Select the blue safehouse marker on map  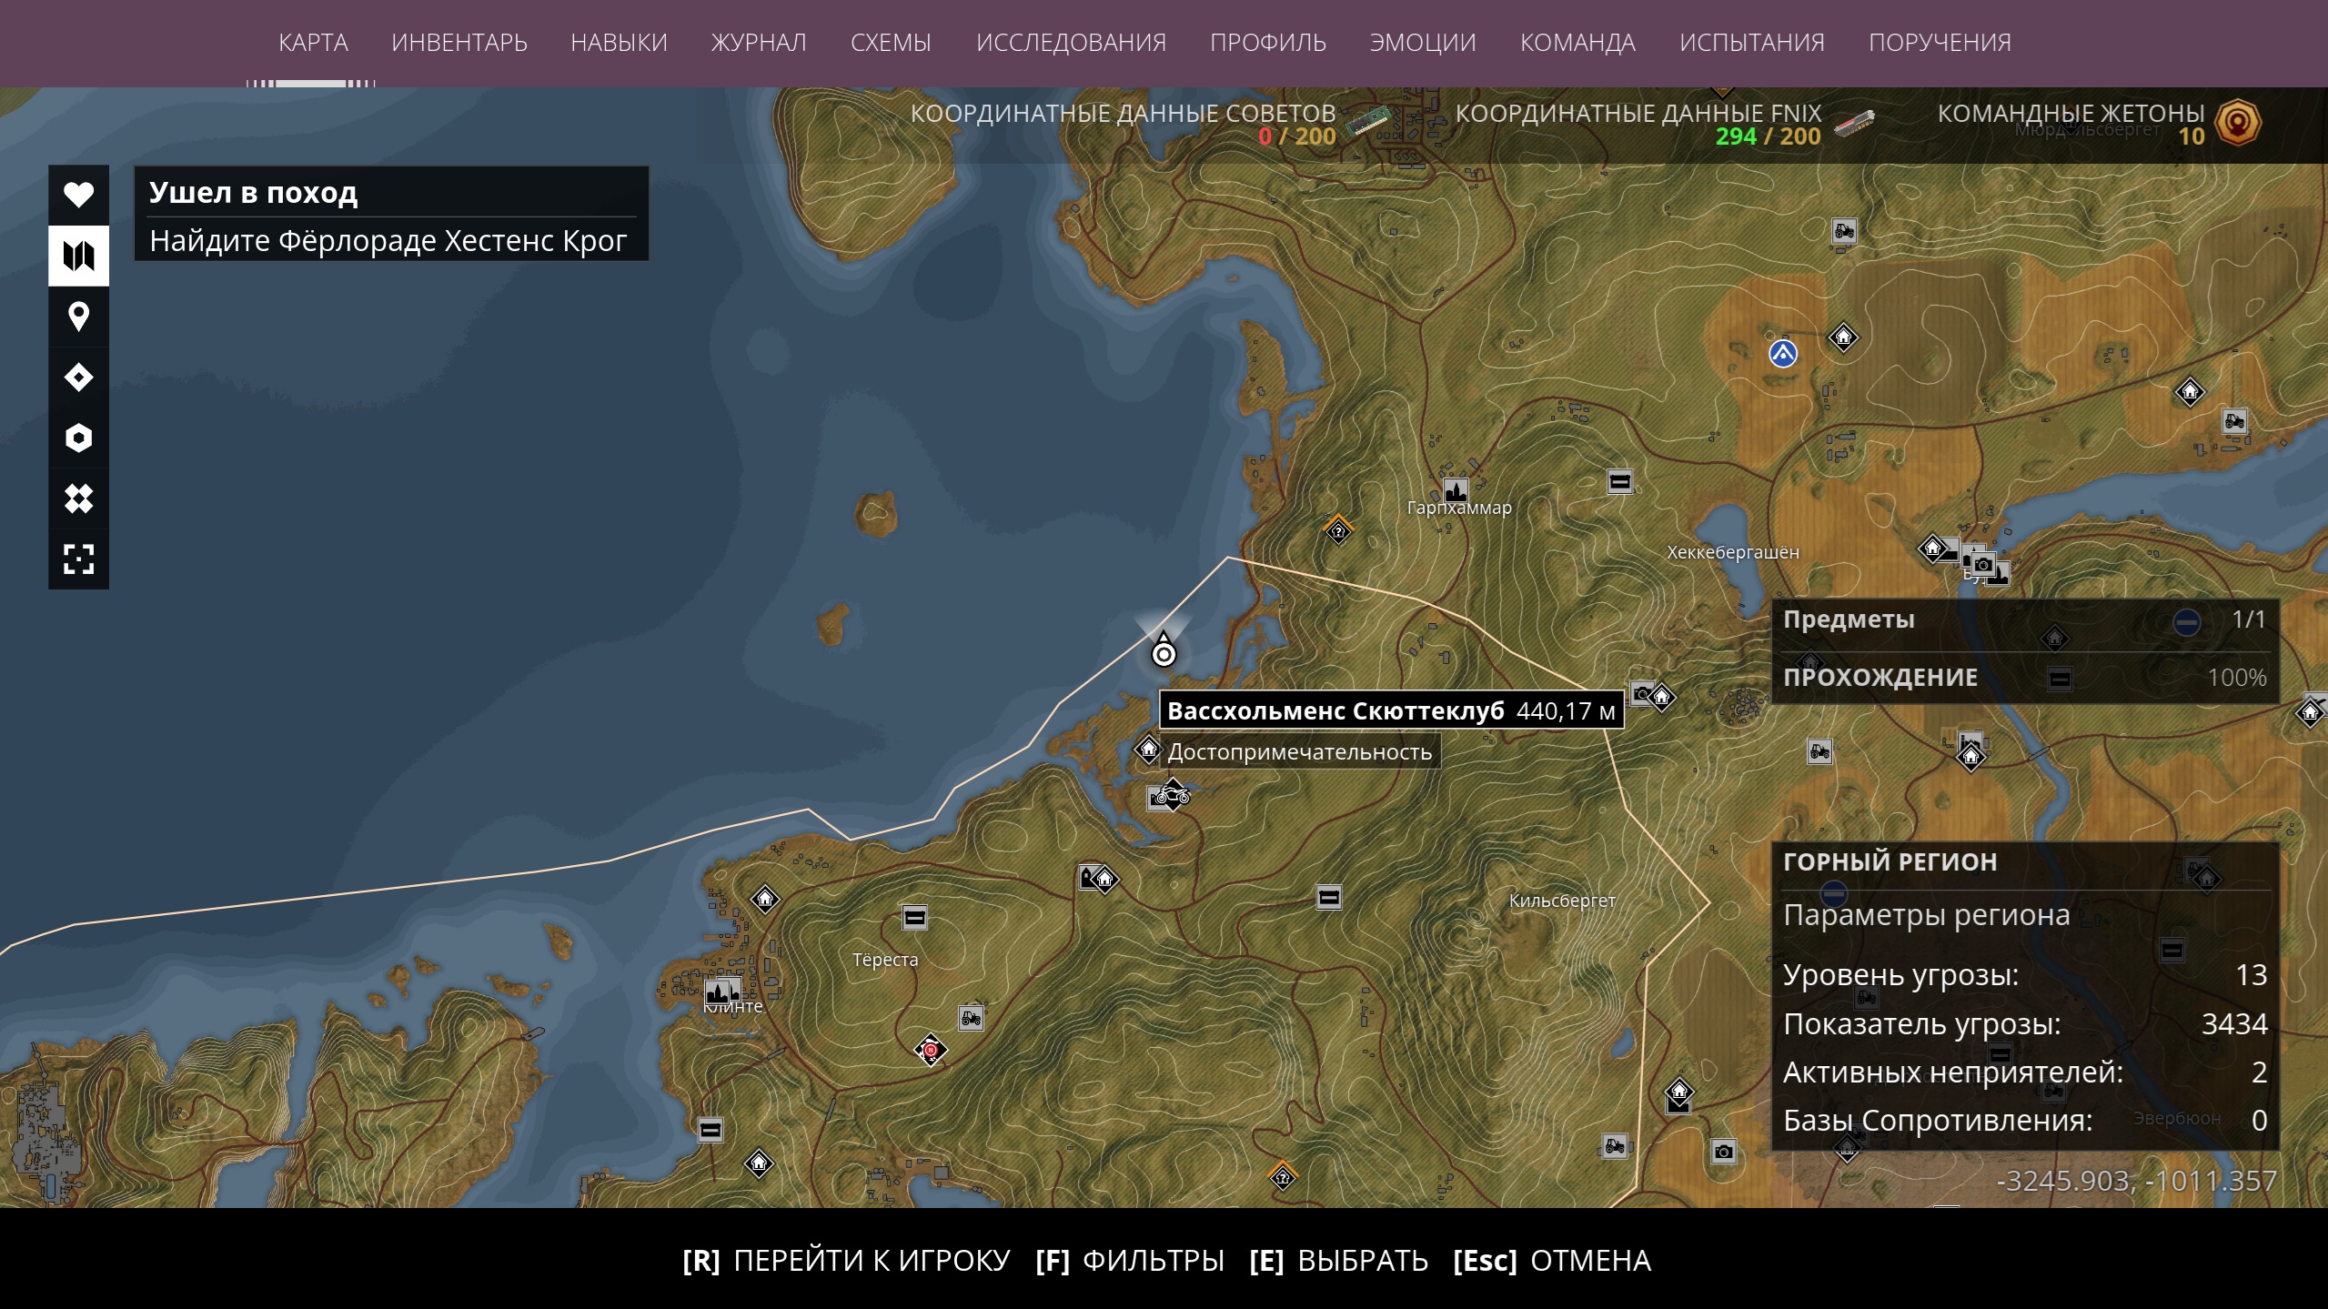(x=1782, y=353)
